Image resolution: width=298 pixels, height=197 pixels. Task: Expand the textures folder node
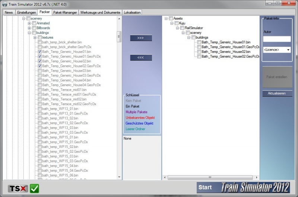tap(35, 38)
